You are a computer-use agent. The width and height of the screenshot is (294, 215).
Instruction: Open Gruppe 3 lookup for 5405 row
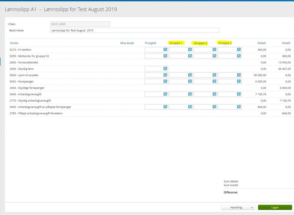click(239, 107)
